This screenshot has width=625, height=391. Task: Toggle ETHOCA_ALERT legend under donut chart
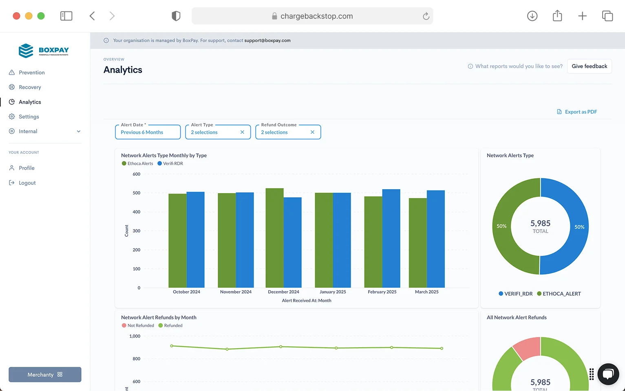pyautogui.click(x=559, y=294)
